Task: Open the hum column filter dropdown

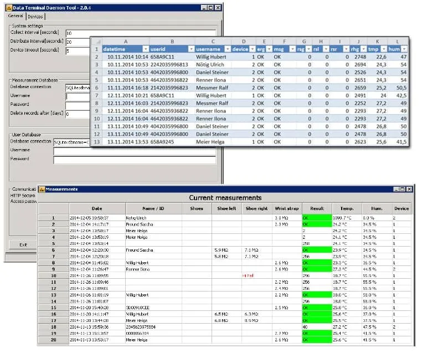Action: click(x=404, y=49)
